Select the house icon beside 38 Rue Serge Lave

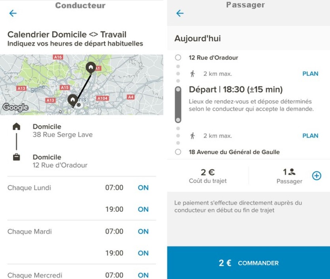(17, 126)
